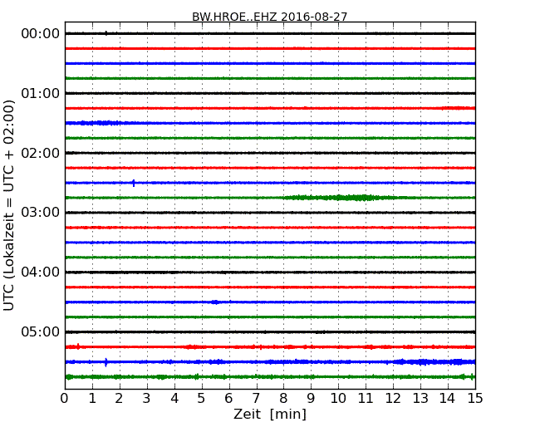Click x-axis tick label 5
540x432 pixels.
pos(202,399)
